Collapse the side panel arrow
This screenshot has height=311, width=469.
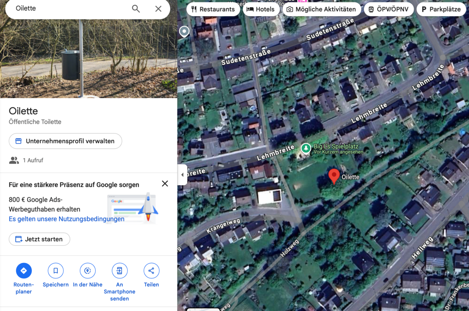click(182, 175)
